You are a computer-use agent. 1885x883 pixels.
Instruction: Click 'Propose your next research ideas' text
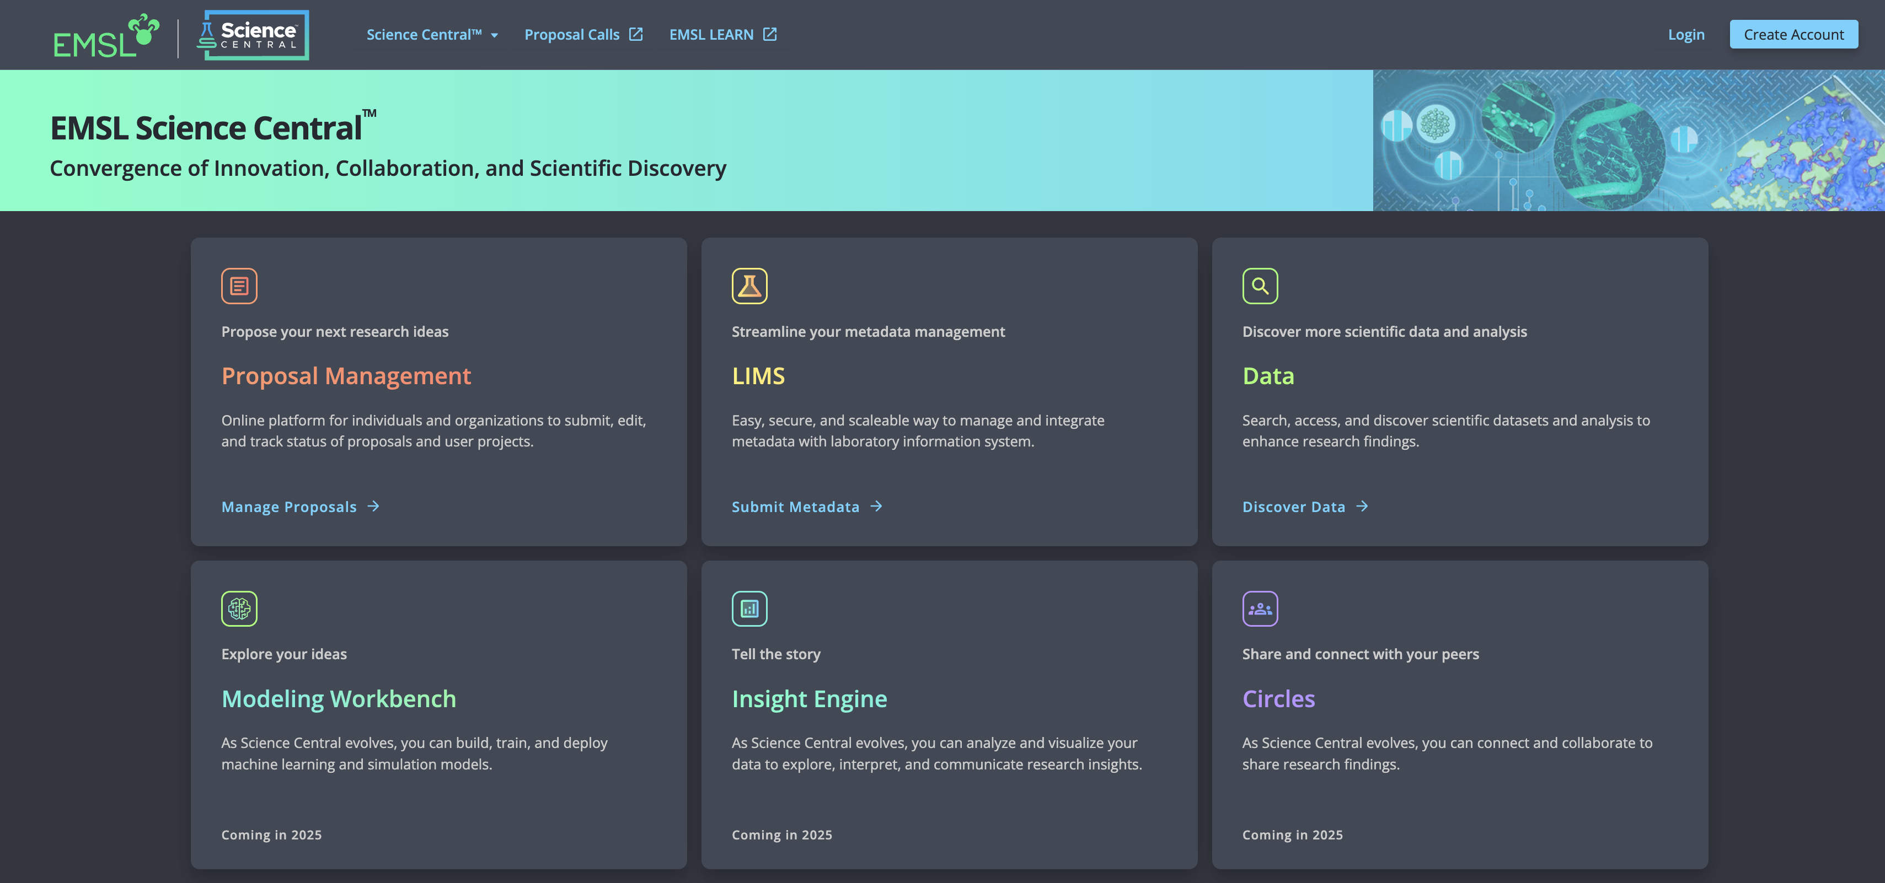[335, 331]
